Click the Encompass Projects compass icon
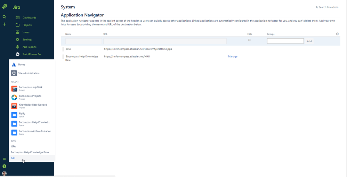This screenshot has height=177, width=347. point(14,97)
